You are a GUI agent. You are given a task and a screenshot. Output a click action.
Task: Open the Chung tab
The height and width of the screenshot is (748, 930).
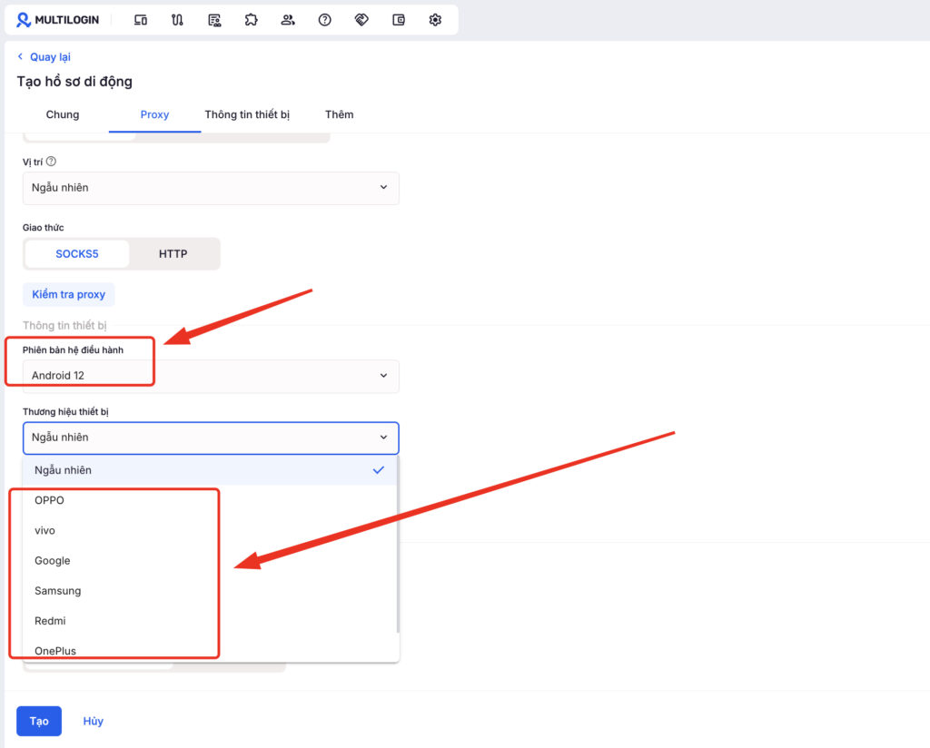click(x=62, y=114)
